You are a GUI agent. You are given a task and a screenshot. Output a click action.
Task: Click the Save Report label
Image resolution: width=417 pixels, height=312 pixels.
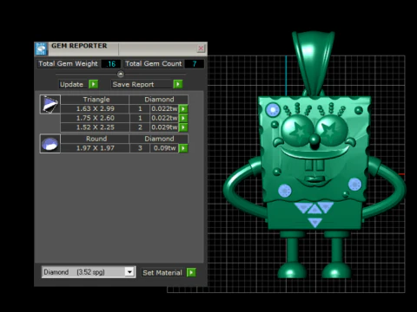(133, 84)
